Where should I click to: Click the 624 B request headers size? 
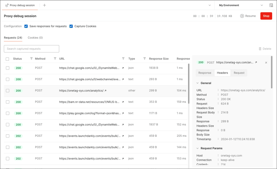pyautogui.click(x=224, y=104)
